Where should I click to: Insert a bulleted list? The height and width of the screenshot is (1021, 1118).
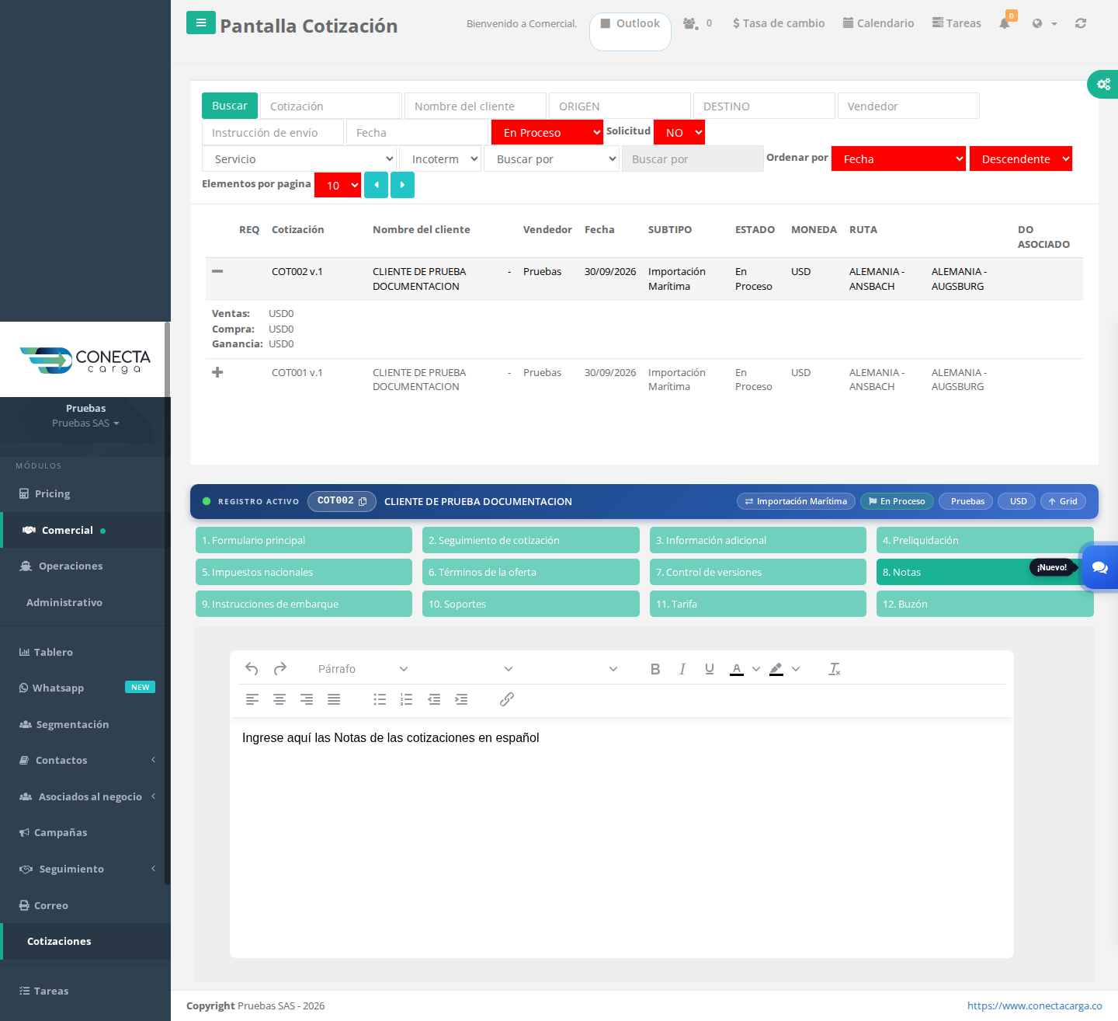(x=380, y=699)
